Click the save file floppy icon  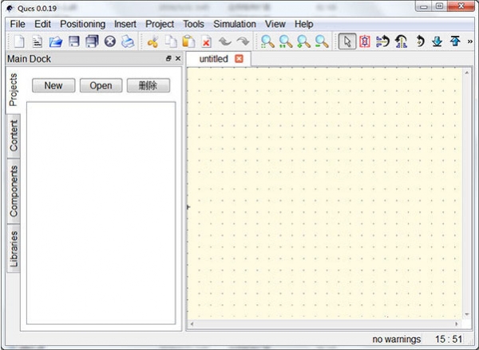point(74,41)
